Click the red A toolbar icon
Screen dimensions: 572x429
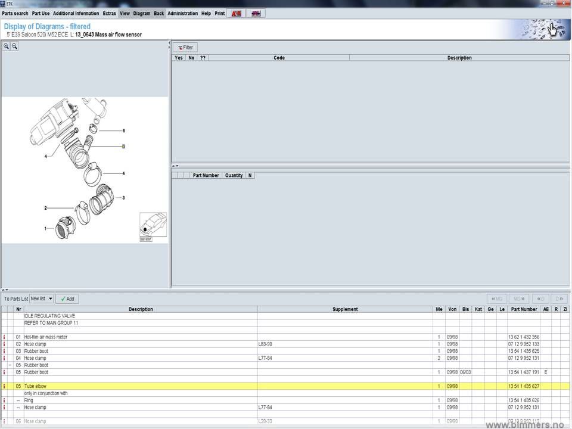click(236, 14)
